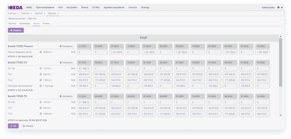Click the Отмена button
This screenshot has width=291, height=139.
point(28,126)
